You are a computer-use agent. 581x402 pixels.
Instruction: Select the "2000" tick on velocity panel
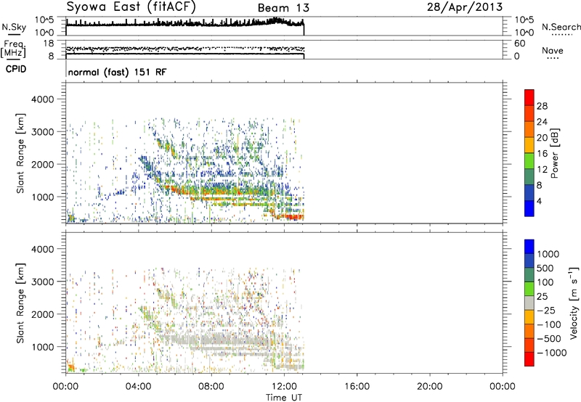tap(42, 314)
